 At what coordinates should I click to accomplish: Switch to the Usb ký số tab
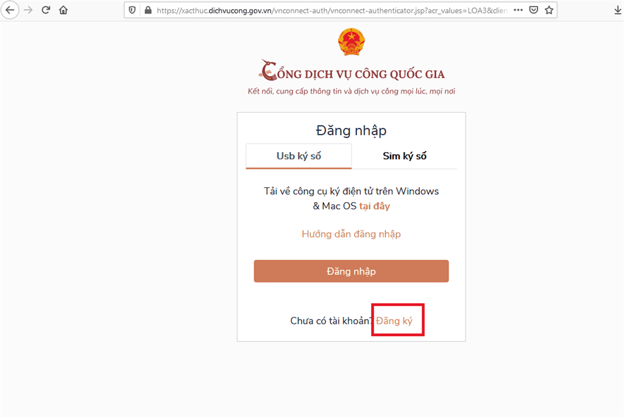click(x=299, y=156)
